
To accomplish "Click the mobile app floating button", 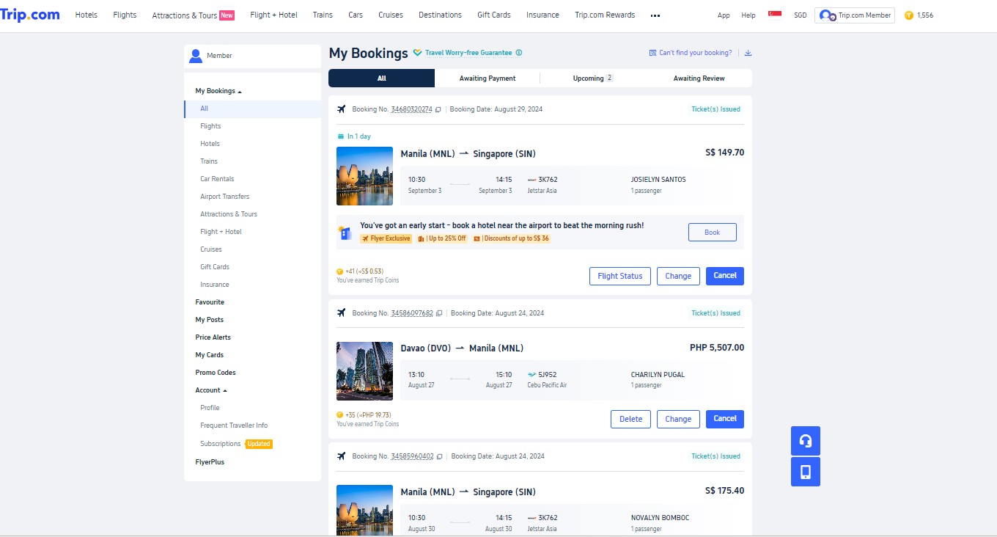I will tap(806, 472).
